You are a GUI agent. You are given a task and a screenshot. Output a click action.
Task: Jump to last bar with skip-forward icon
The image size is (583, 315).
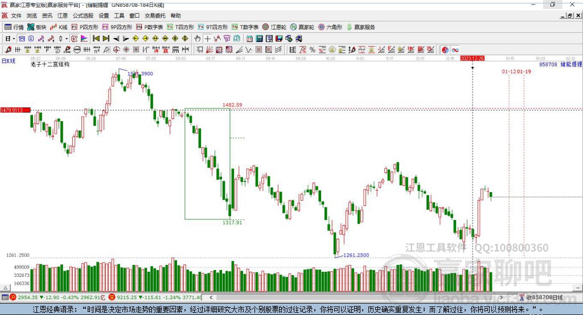pos(106,39)
